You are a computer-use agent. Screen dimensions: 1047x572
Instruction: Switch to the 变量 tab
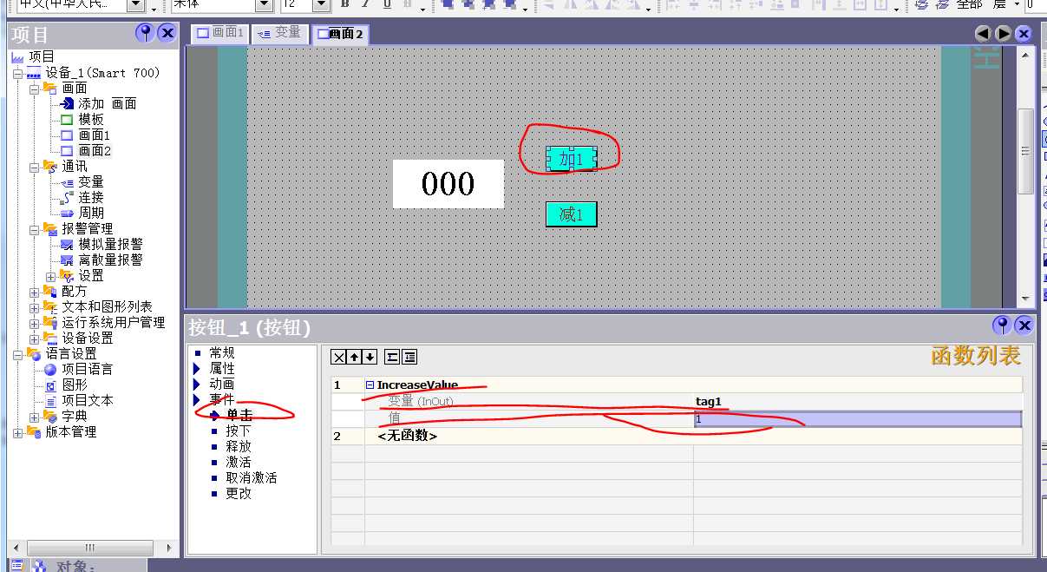pyautogui.click(x=280, y=33)
